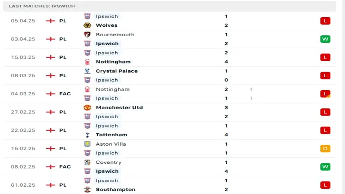The width and height of the screenshot is (345, 194).
Task: Click the Tottenham cockerel crest icon
Action: (x=88, y=135)
